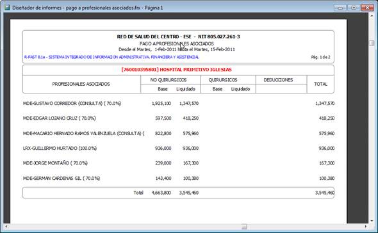Screen dimensions: 378x233
Task: Click Liquidado subheader under NO QUIRURGICOS
Action: (x=186, y=89)
